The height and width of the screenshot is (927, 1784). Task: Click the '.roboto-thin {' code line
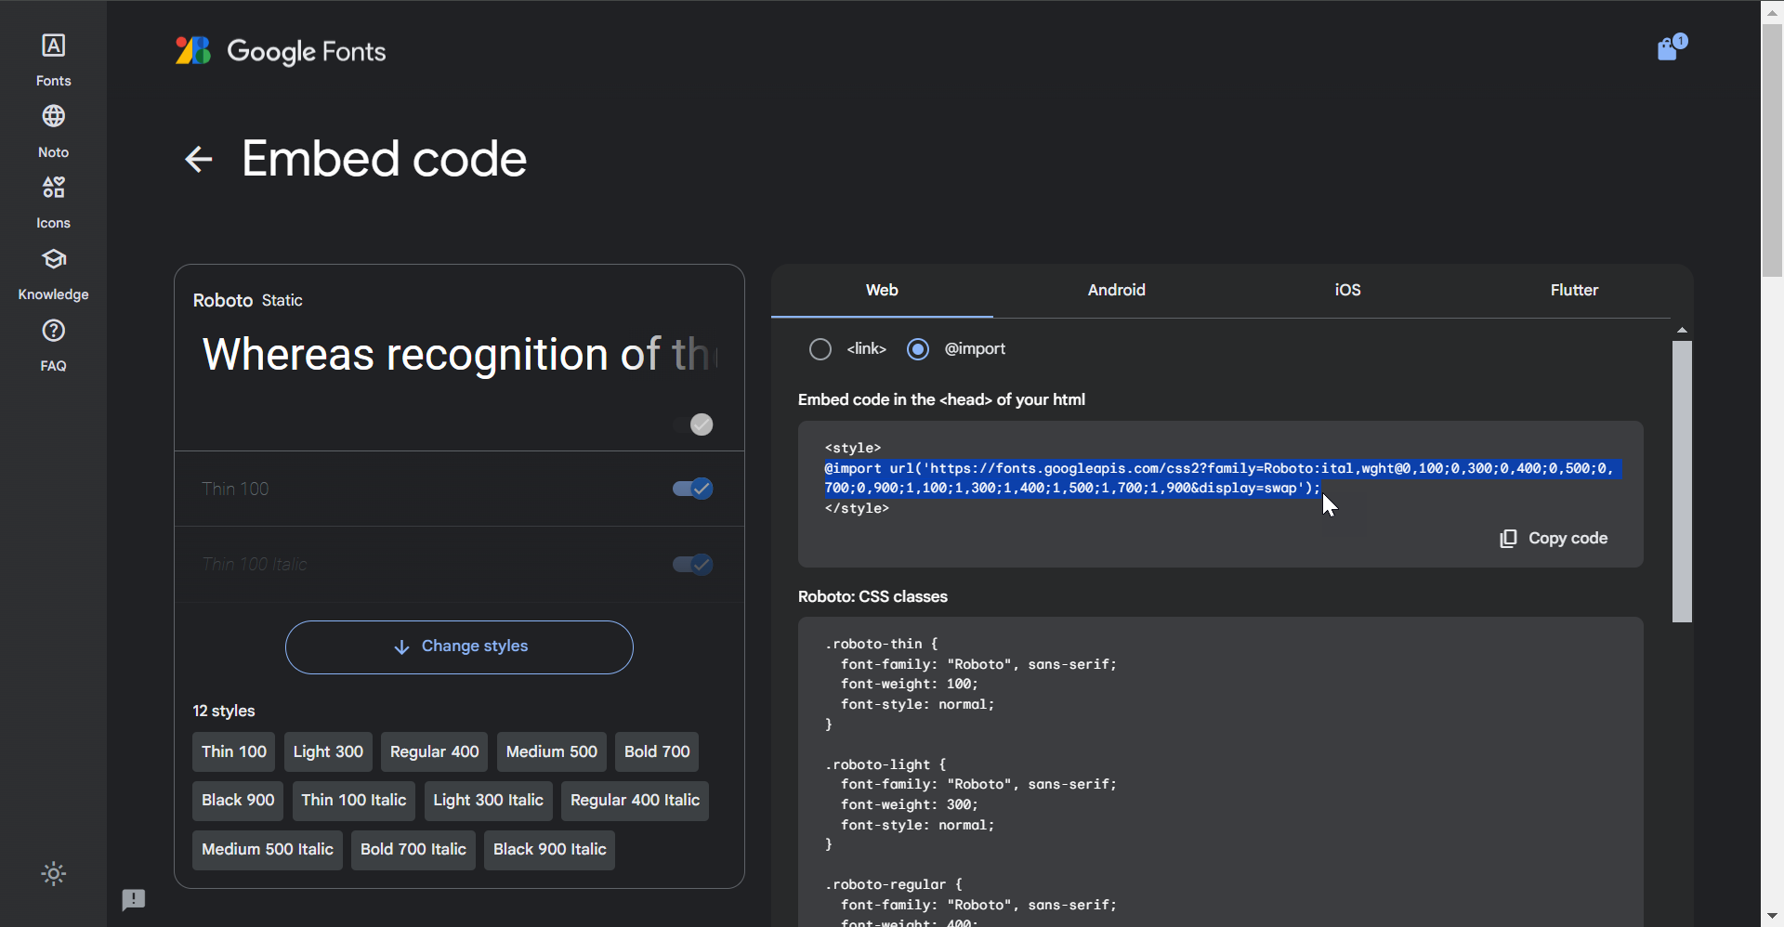click(882, 644)
